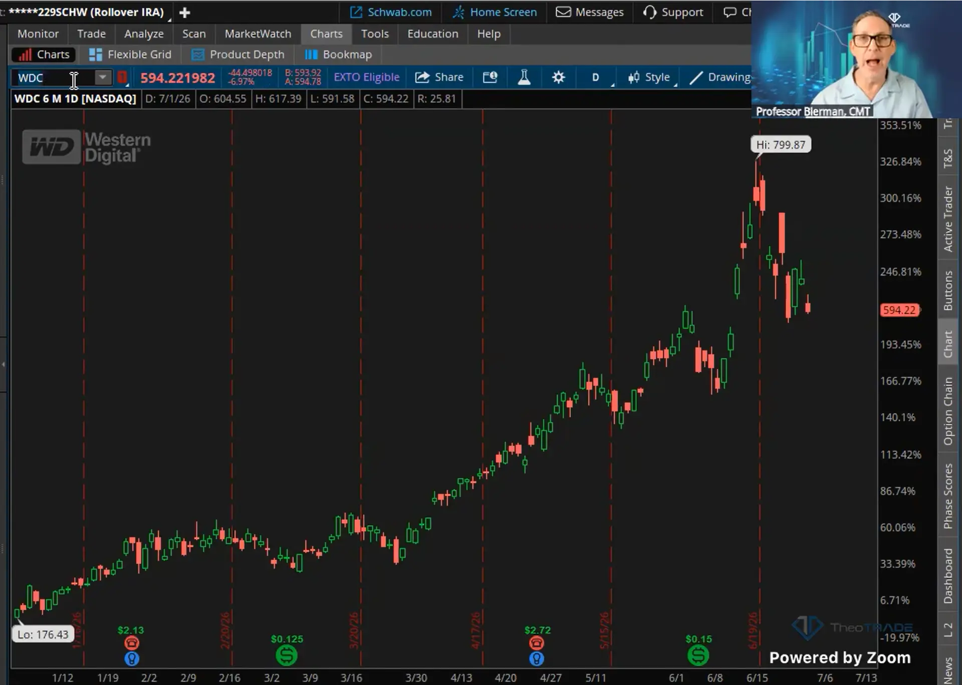Open the Bookmap sub-tab
The image size is (962, 685).
click(x=338, y=54)
